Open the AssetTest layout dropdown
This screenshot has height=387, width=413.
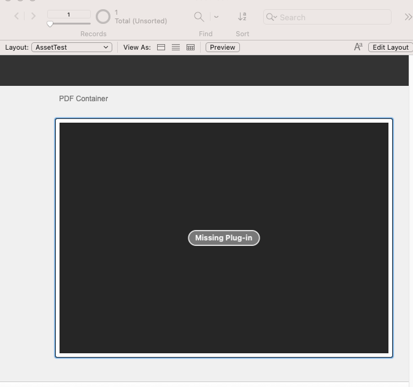[x=72, y=47]
